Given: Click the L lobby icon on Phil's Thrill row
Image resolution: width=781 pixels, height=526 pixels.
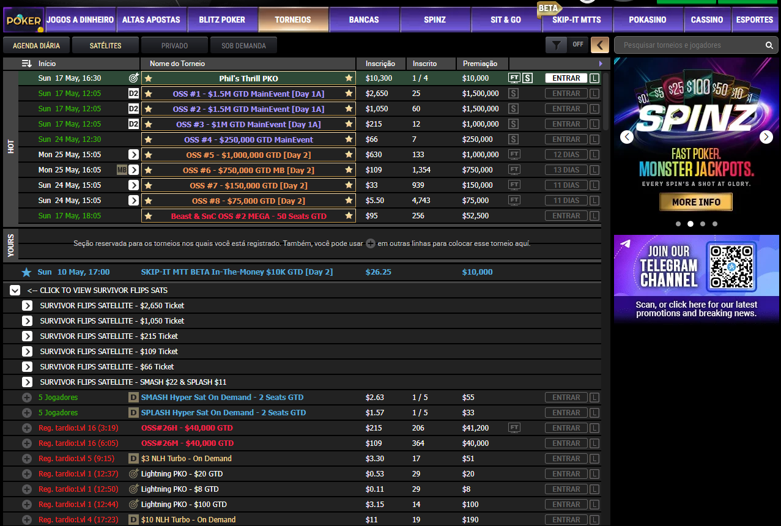Looking at the screenshot, I should [594, 78].
